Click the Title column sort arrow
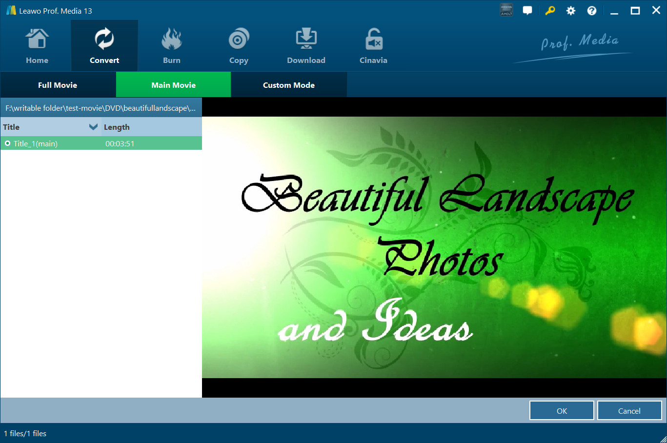The height and width of the screenshot is (443, 667). point(93,127)
